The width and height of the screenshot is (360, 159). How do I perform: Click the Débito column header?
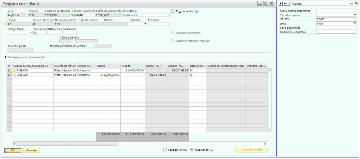(108, 65)
